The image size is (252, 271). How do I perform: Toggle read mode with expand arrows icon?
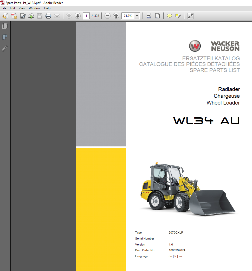pyautogui.click(x=190, y=16)
